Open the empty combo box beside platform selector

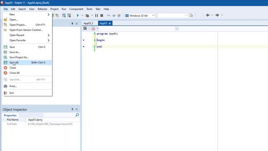point(173,16)
